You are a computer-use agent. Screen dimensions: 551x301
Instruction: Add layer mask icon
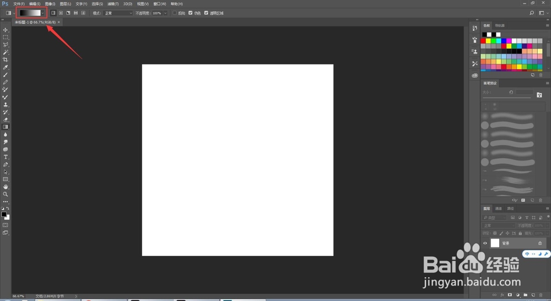(510, 295)
